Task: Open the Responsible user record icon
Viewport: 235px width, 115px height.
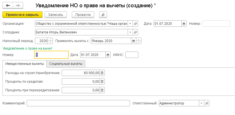Action: (x=207, y=103)
